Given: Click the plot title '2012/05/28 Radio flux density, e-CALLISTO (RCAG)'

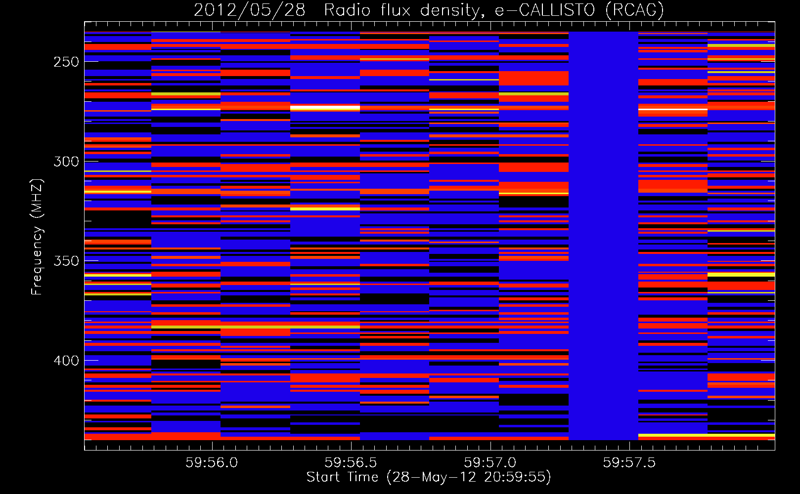Looking at the screenshot, I should point(429,10).
